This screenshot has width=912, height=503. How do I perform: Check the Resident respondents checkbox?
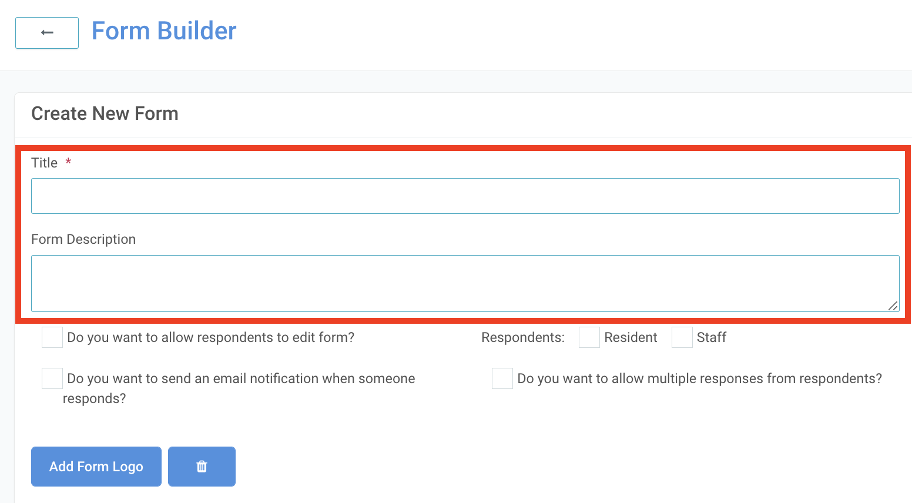(589, 337)
